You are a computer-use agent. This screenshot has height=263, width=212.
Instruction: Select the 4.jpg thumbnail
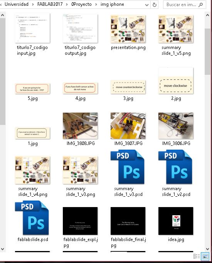[x=80, y=88]
